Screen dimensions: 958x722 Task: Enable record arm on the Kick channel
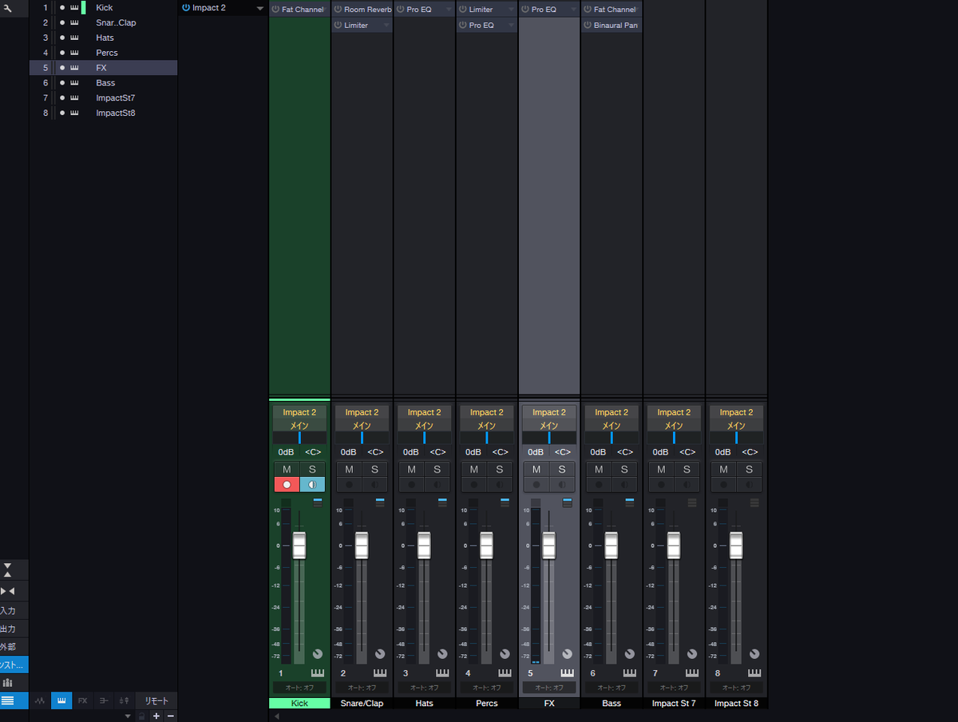pos(287,484)
